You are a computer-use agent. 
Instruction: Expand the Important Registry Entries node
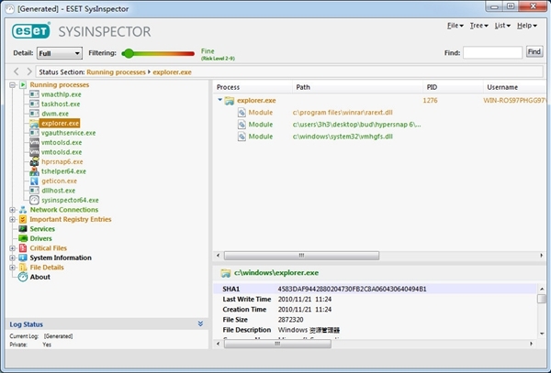pyautogui.click(x=12, y=219)
